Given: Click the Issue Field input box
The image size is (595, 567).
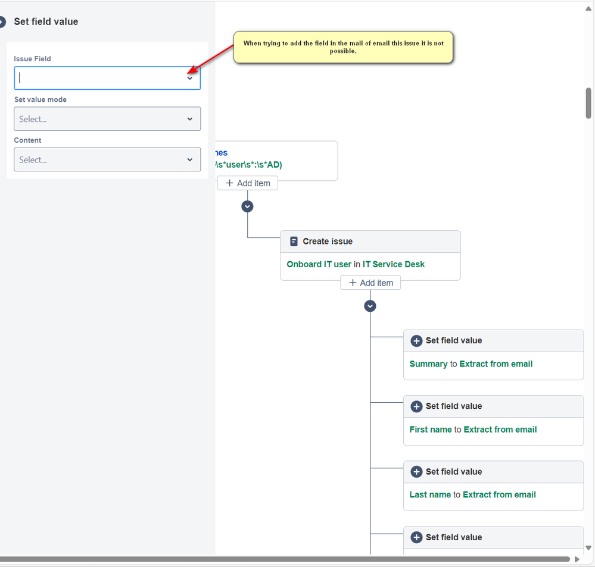Looking at the screenshot, I should click(107, 78).
